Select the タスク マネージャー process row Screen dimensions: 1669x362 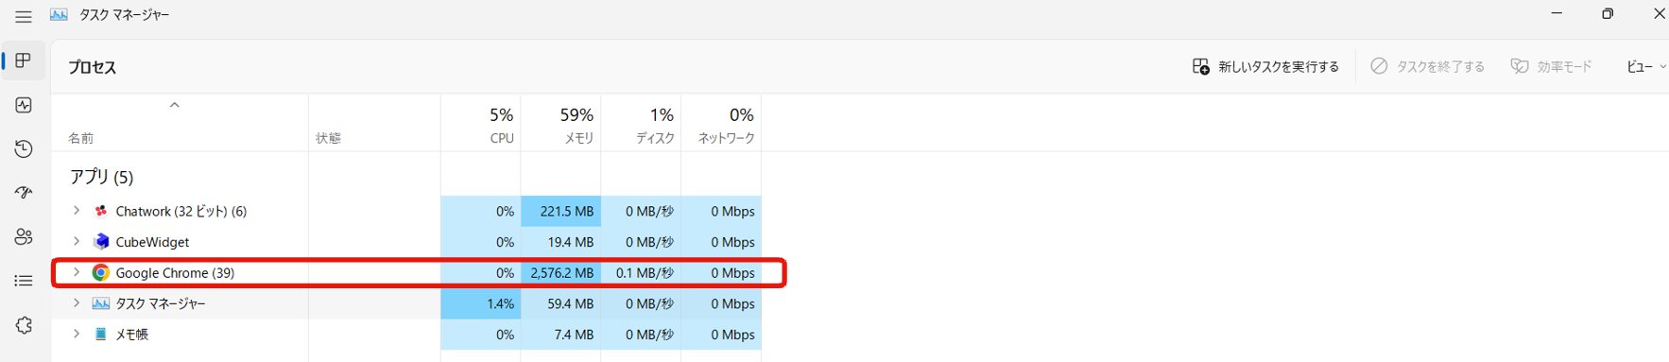pyautogui.click(x=406, y=303)
